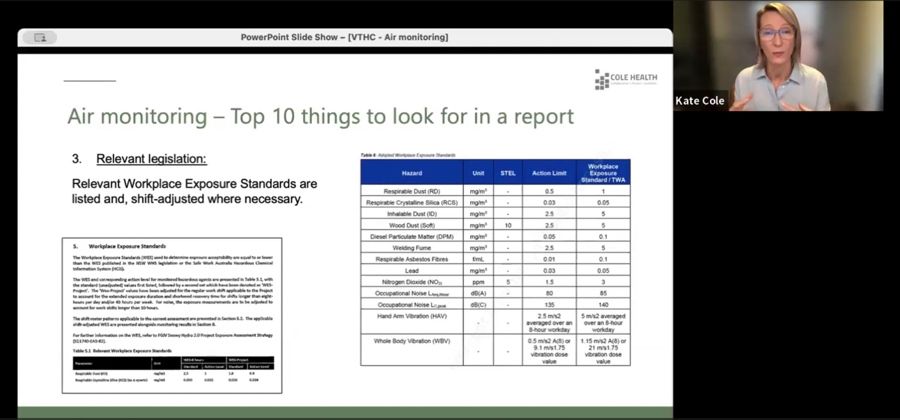Click the Action Limit column header
This screenshot has height=420, width=900.
(x=549, y=173)
